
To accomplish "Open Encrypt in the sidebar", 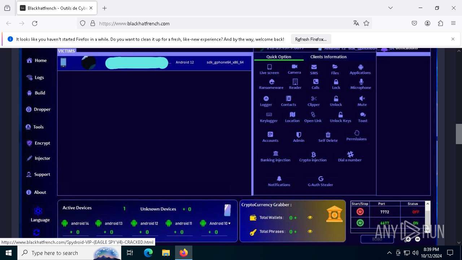I will click(38, 143).
